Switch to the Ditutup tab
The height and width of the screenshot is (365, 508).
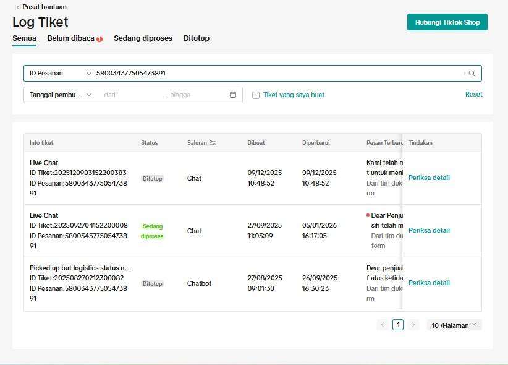[197, 38]
